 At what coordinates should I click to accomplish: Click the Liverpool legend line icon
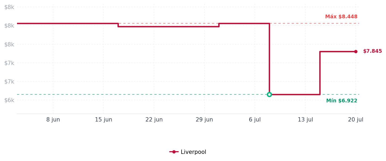pyautogui.click(x=174, y=152)
